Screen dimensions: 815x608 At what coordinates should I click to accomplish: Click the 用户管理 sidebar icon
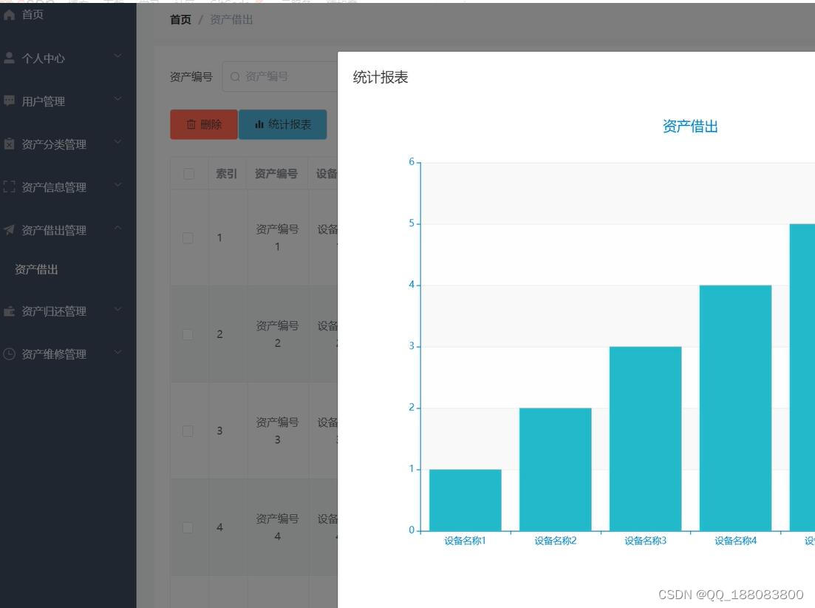(8, 100)
